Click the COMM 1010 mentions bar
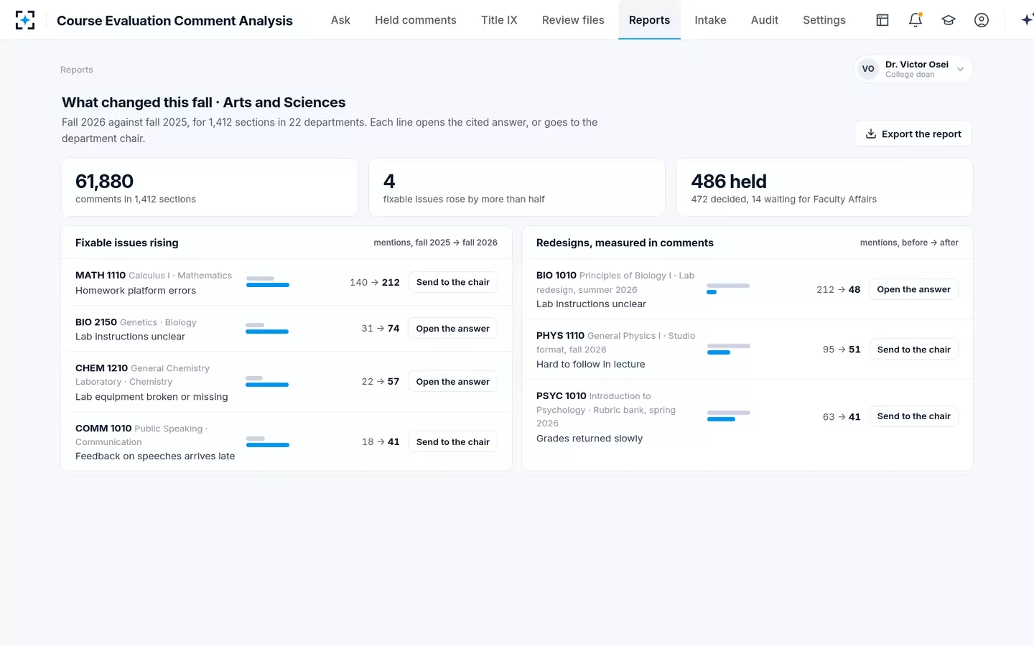This screenshot has height=646, width=1034. point(268,441)
